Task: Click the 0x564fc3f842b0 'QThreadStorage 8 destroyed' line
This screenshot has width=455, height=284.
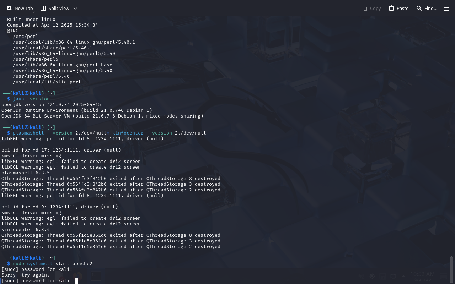Action: point(111,179)
